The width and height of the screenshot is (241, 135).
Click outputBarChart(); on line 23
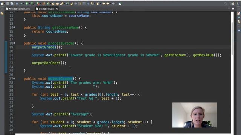tap(49, 63)
